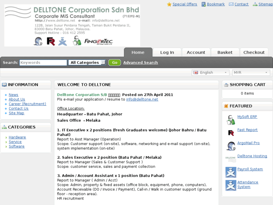Click the DELLTONE Corporation header banner
273x205 pixels.
tap(72, 25)
